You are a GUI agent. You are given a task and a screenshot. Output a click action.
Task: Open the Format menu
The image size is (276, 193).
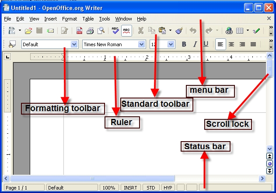coord(70,19)
